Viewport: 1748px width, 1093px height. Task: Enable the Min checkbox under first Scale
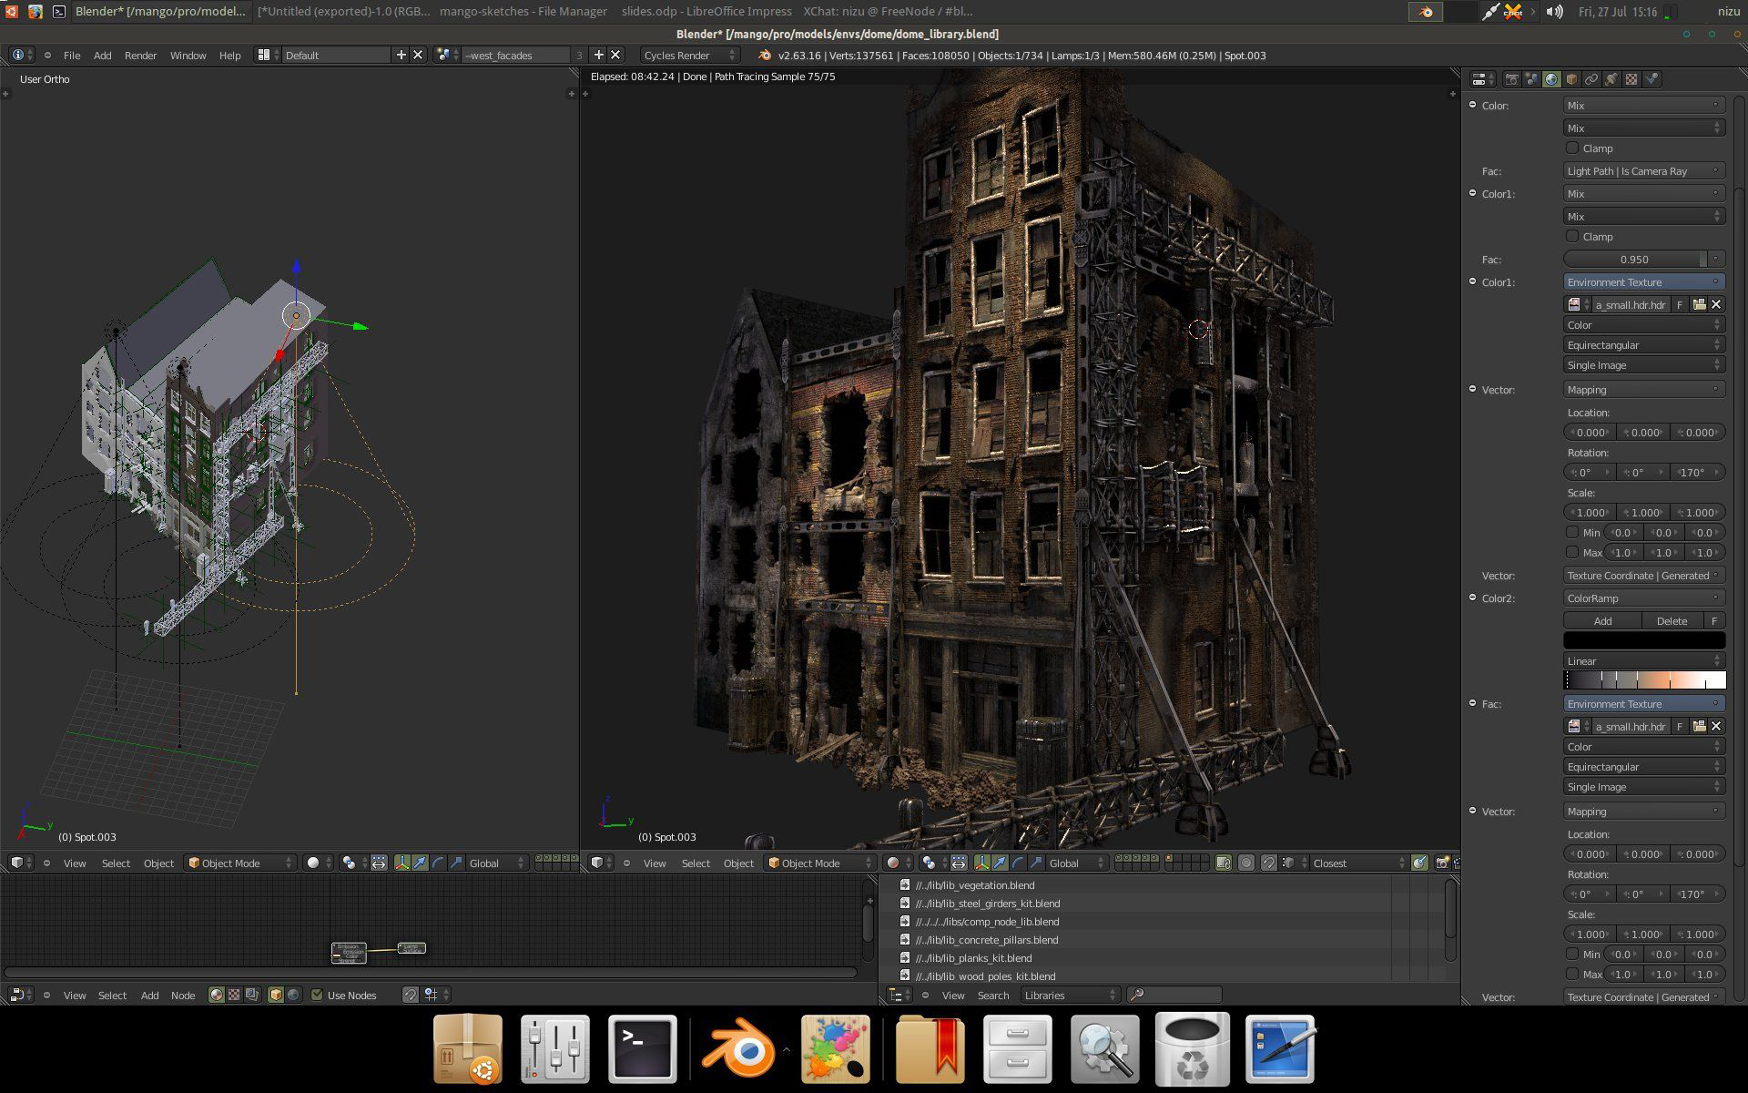click(x=1572, y=533)
